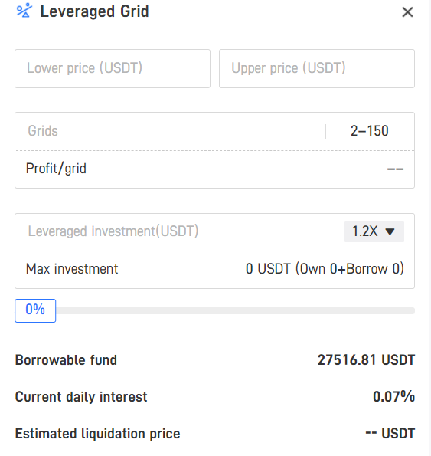Click the Estimated liquidation price label
Viewport: 431px width, 456px height.
pyautogui.click(x=97, y=434)
